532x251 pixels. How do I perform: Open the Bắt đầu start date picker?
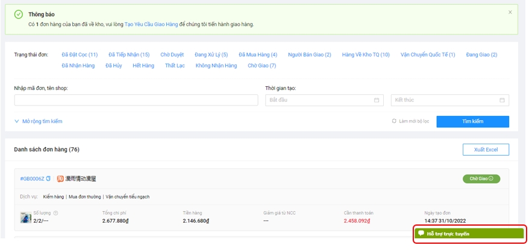point(319,100)
